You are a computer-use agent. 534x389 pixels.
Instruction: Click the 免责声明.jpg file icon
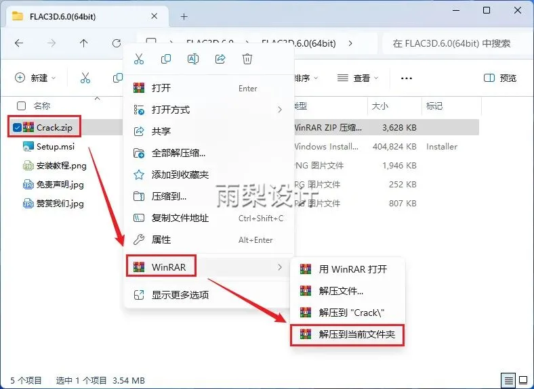[x=28, y=185]
